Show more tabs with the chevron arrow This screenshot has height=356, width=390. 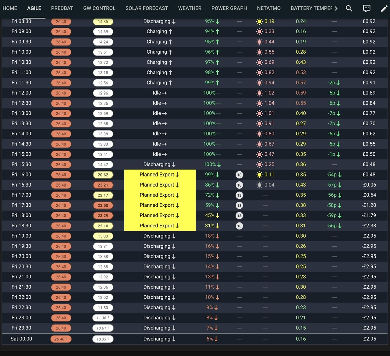tap(336, 8)
